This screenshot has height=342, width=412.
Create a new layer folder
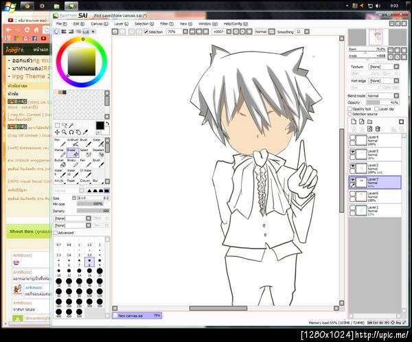[x=369, y=122]
